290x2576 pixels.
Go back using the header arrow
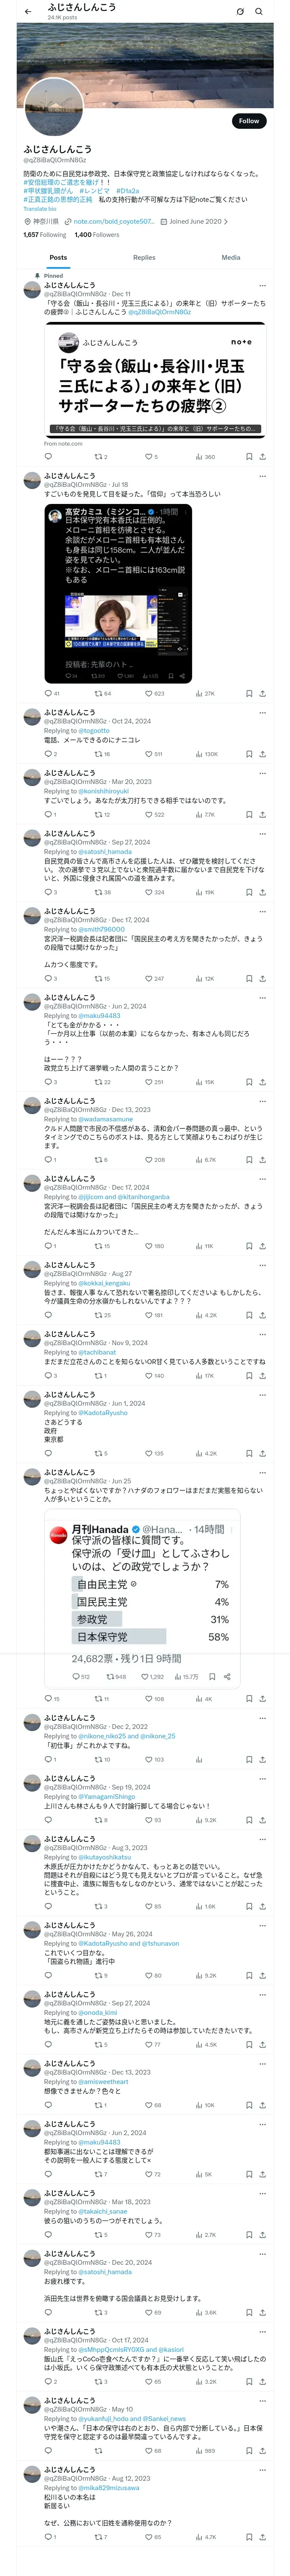28,11
